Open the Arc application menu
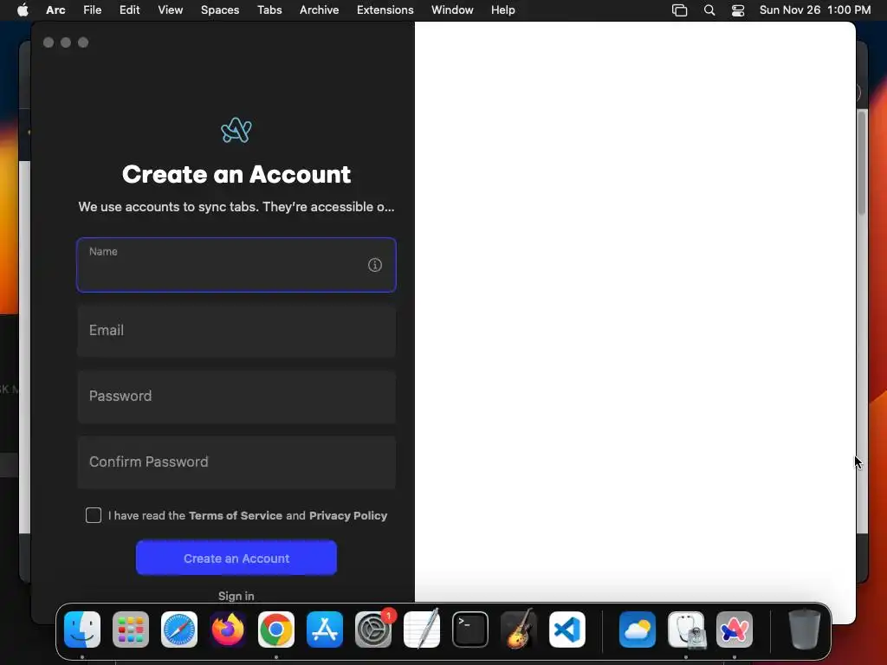 (x=55, y=10)
